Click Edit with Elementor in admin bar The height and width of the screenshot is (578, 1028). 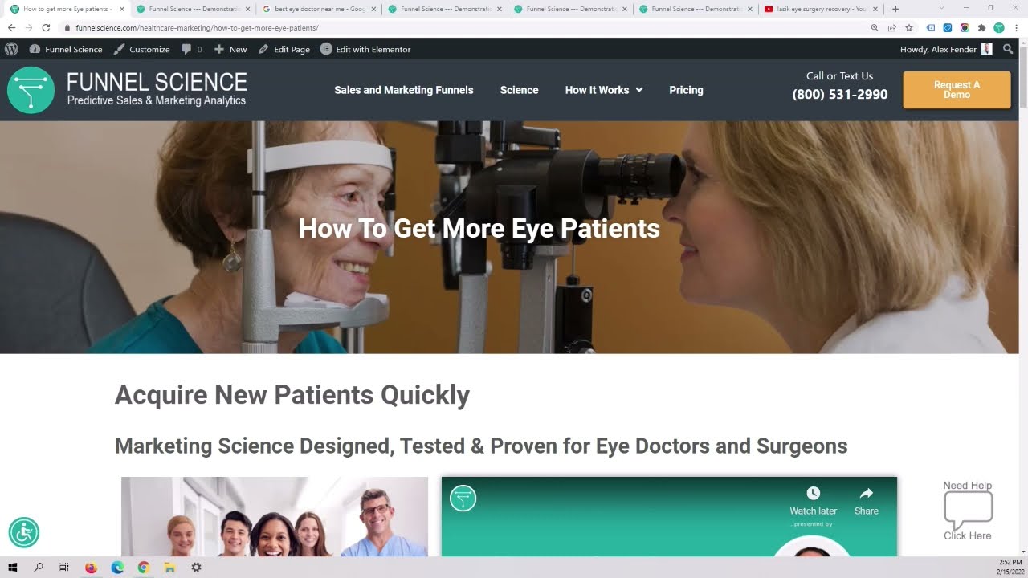click(x=365, y=49)
